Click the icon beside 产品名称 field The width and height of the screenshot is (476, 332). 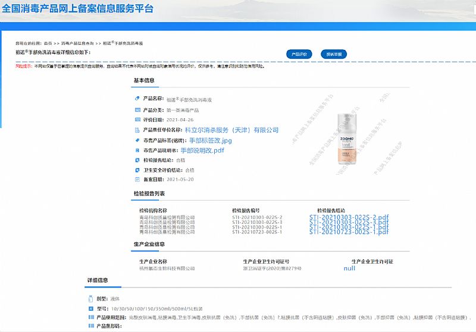tap(137, 99)
